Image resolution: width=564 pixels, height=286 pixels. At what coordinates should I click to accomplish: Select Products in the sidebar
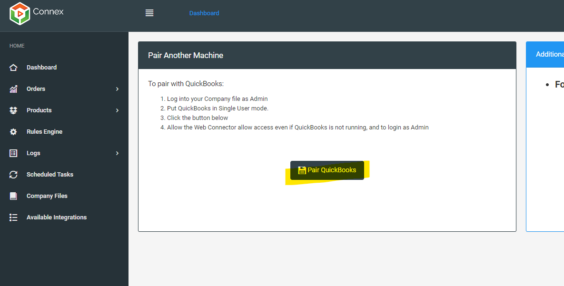coord(39,110)
